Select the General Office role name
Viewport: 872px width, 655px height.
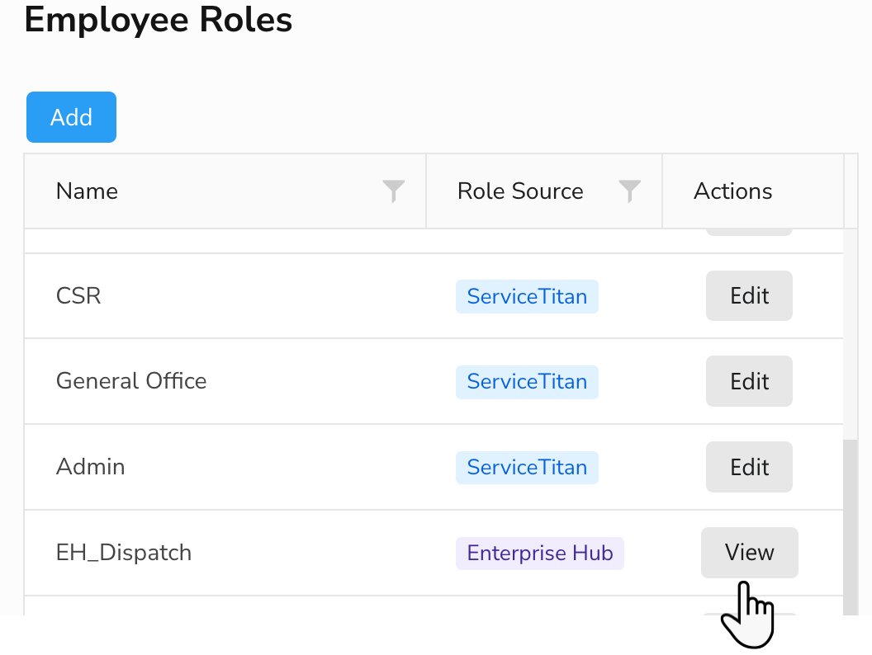(x=131, y=381)
